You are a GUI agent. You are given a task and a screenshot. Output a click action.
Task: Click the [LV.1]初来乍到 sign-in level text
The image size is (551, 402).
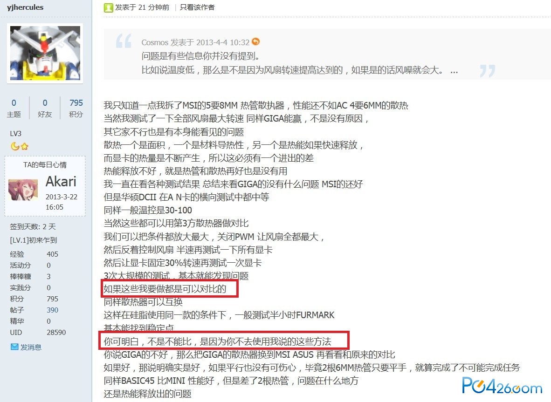click(x=34, y=240)
